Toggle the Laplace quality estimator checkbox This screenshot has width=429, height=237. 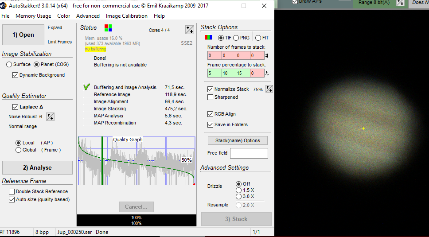pyautogui.click(x=16, y=107)
